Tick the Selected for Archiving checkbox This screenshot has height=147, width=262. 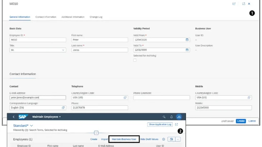point(135,60)
